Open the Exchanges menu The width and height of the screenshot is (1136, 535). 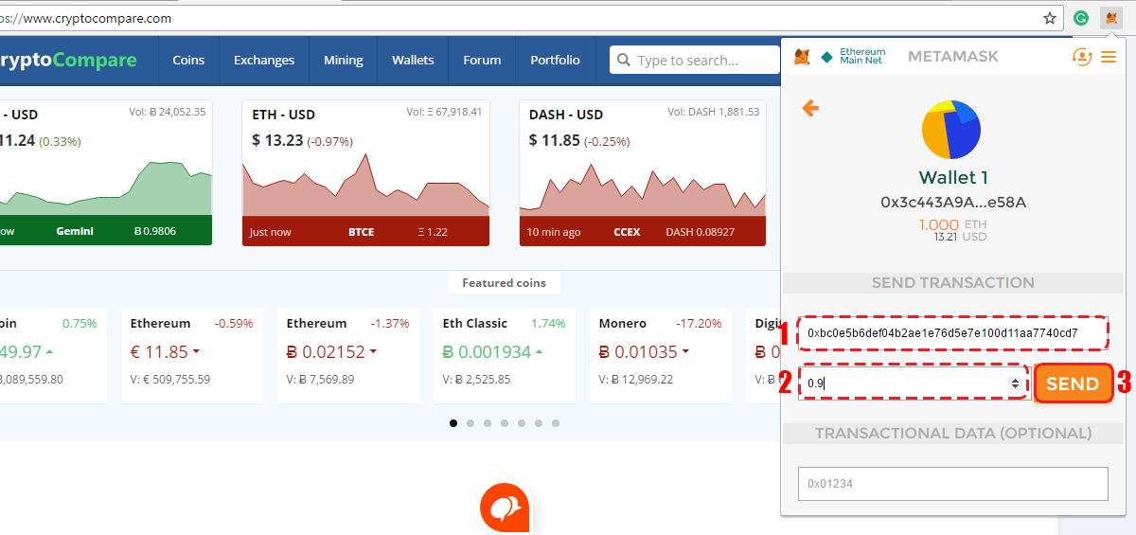264,60
